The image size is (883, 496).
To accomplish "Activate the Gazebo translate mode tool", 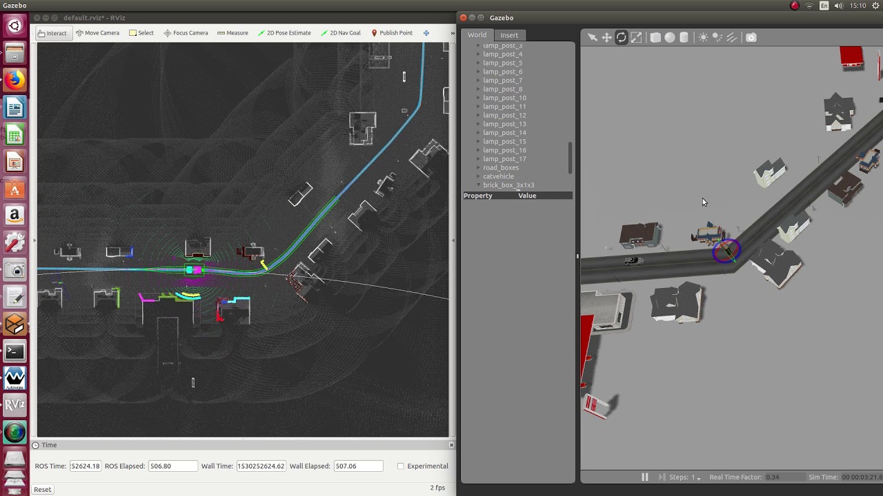I will pyautogui.click(x=607, y=38).
